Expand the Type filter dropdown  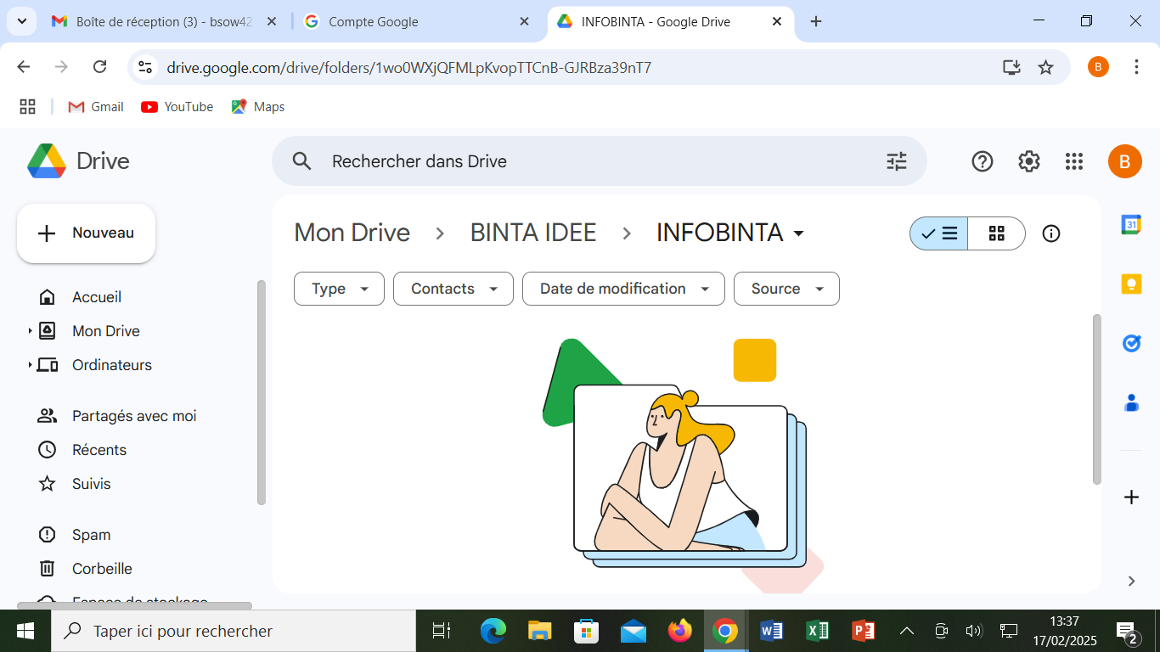tap(339, 289)
